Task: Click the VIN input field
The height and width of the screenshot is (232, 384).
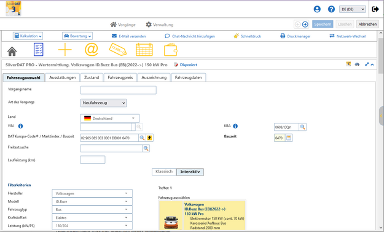Action: pos(106,127)
